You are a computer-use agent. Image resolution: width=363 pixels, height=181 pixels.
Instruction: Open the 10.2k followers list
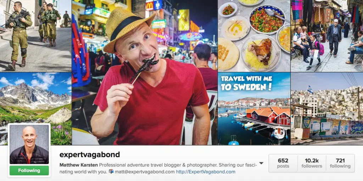tap(312, 163)
